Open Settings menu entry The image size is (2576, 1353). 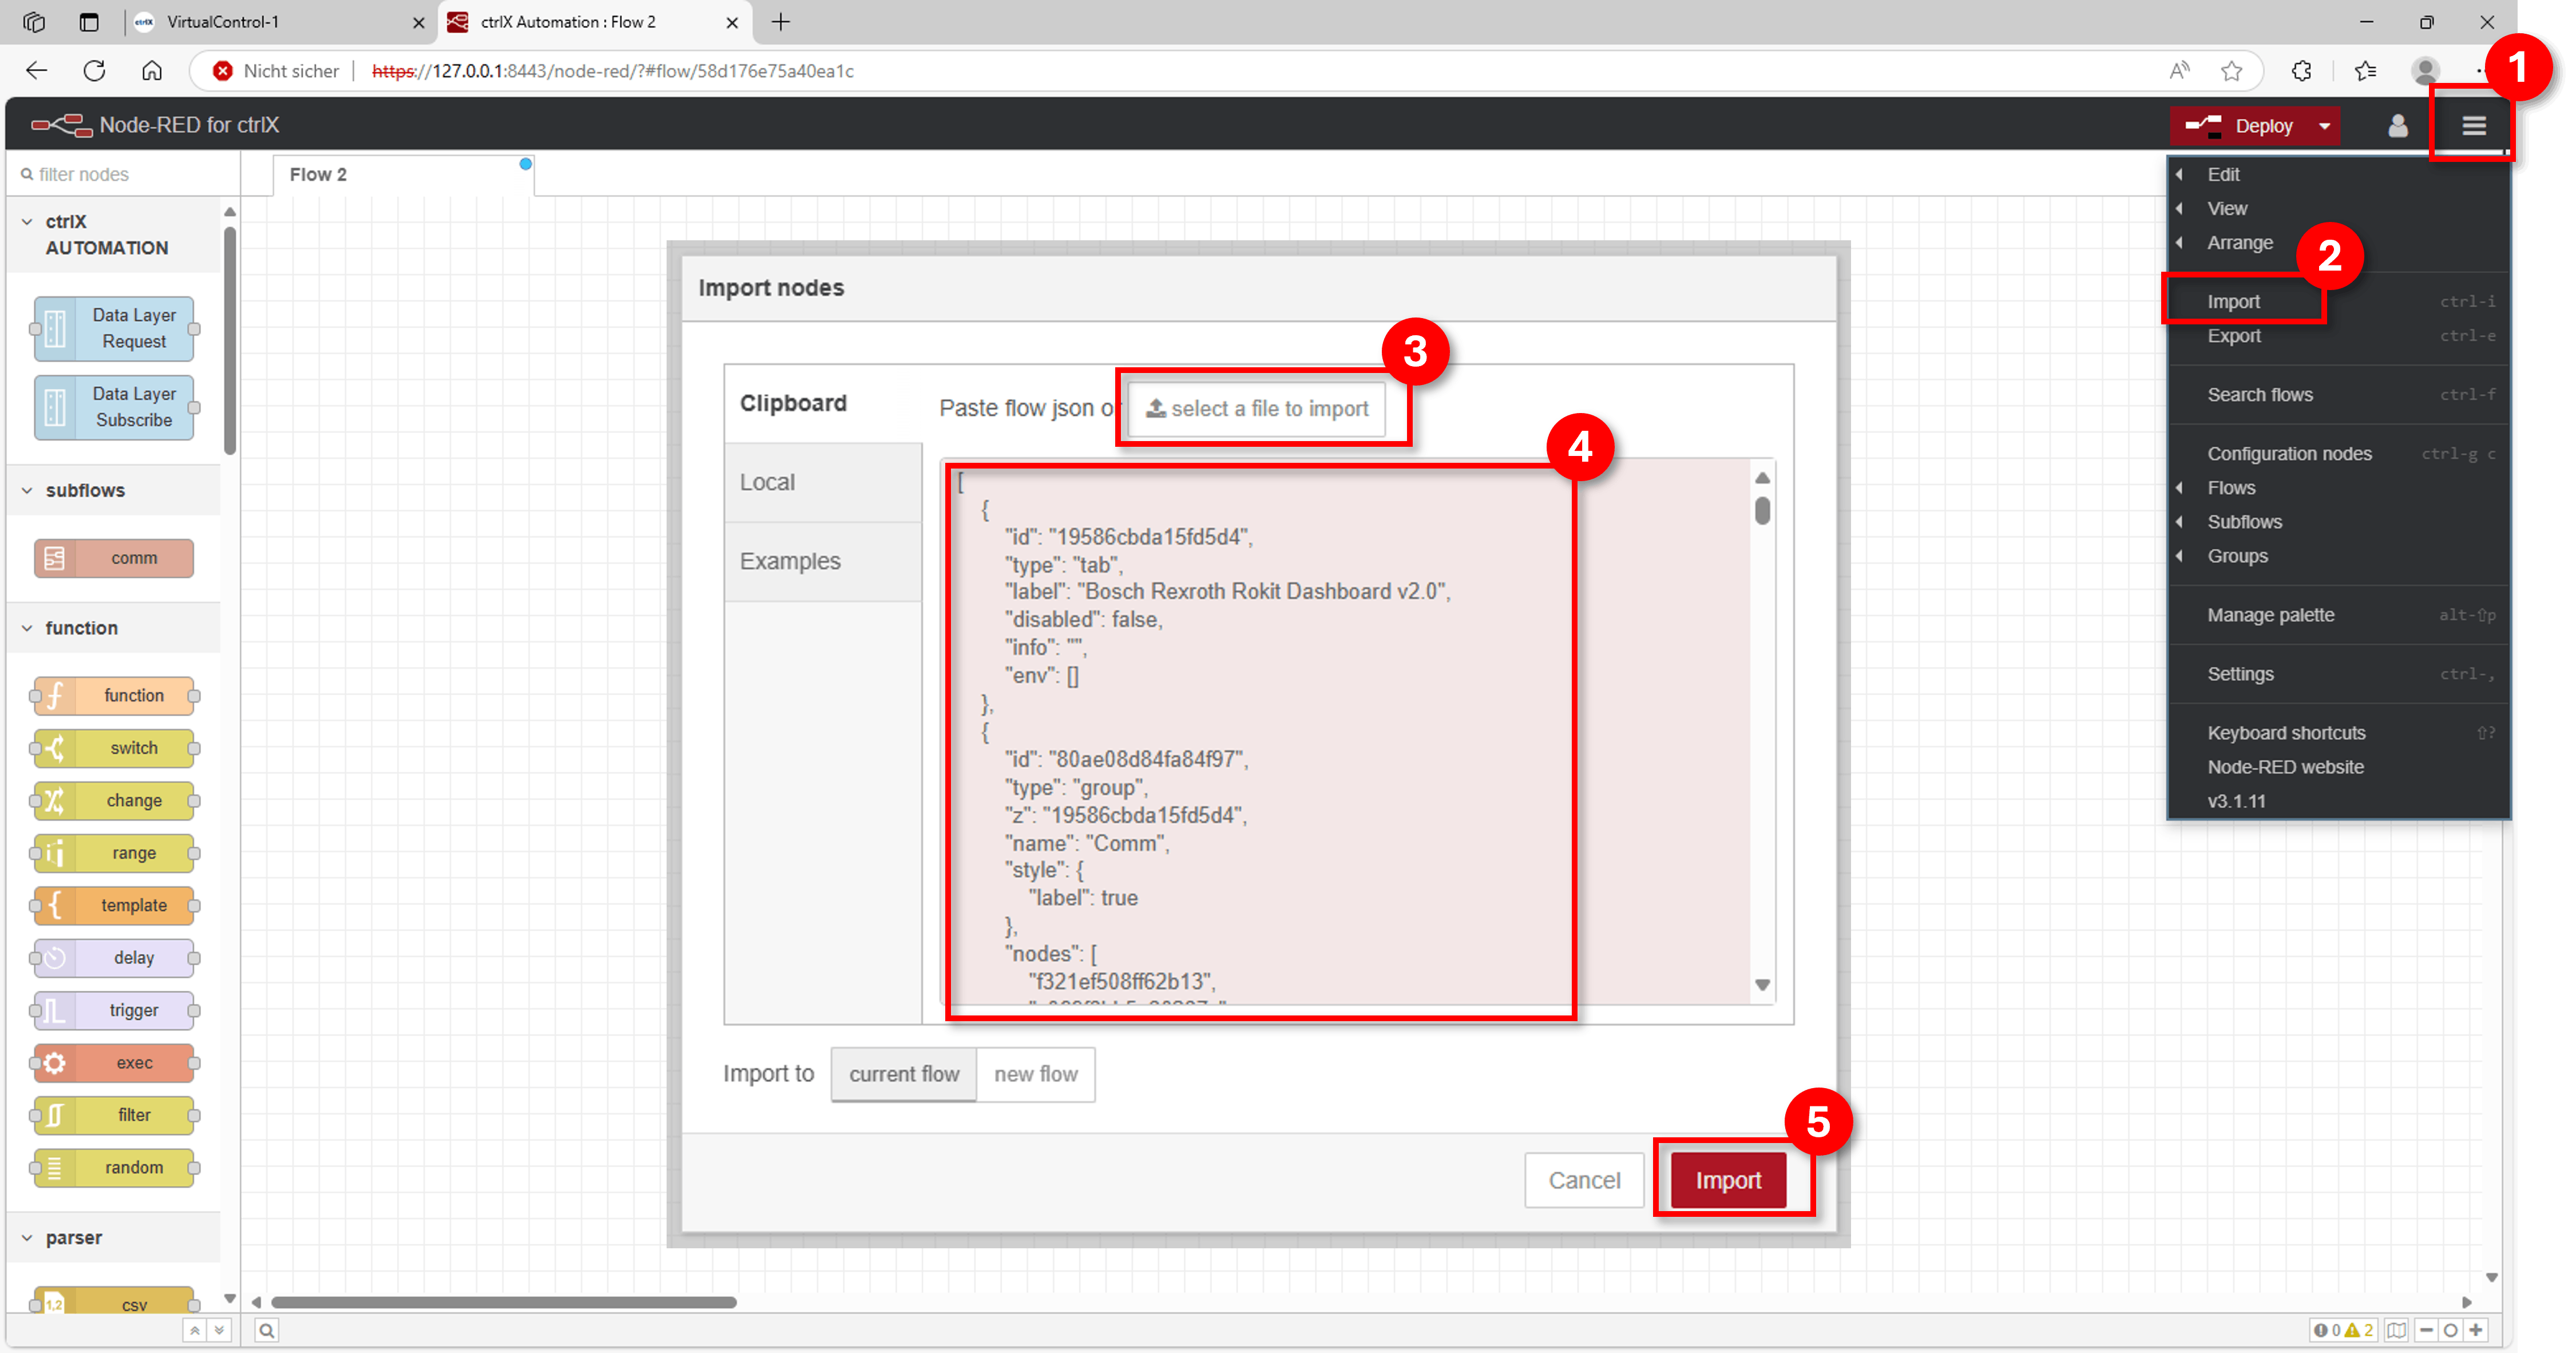pos(2338,674)
